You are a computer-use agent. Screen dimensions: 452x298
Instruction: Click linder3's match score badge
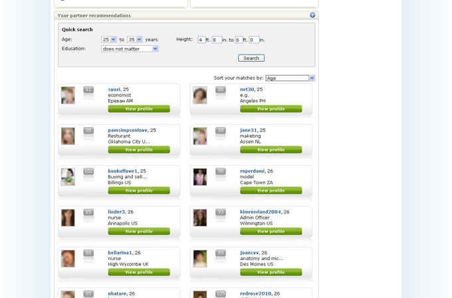click(x=88, y=212)
